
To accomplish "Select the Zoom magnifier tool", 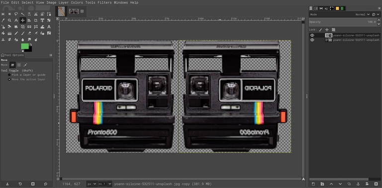I will 9,20.
